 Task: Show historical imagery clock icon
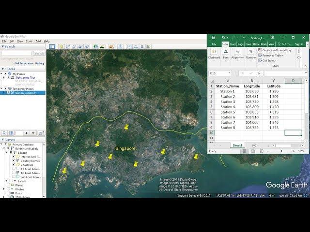point(96,46)
